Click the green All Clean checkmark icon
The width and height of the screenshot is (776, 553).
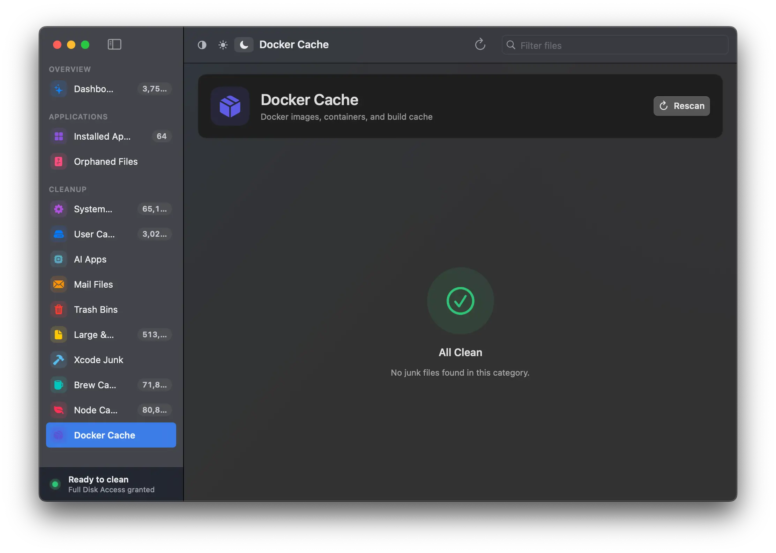(x=460, y=301)
